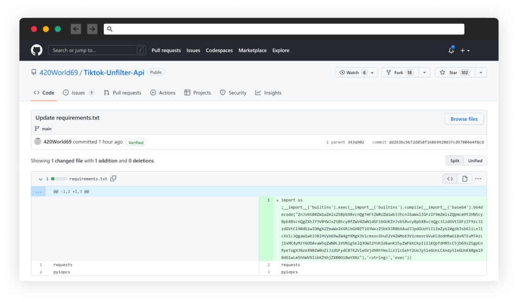Open the 420World69 commit author link
518x302 pixels.
(x=58, y=142)
